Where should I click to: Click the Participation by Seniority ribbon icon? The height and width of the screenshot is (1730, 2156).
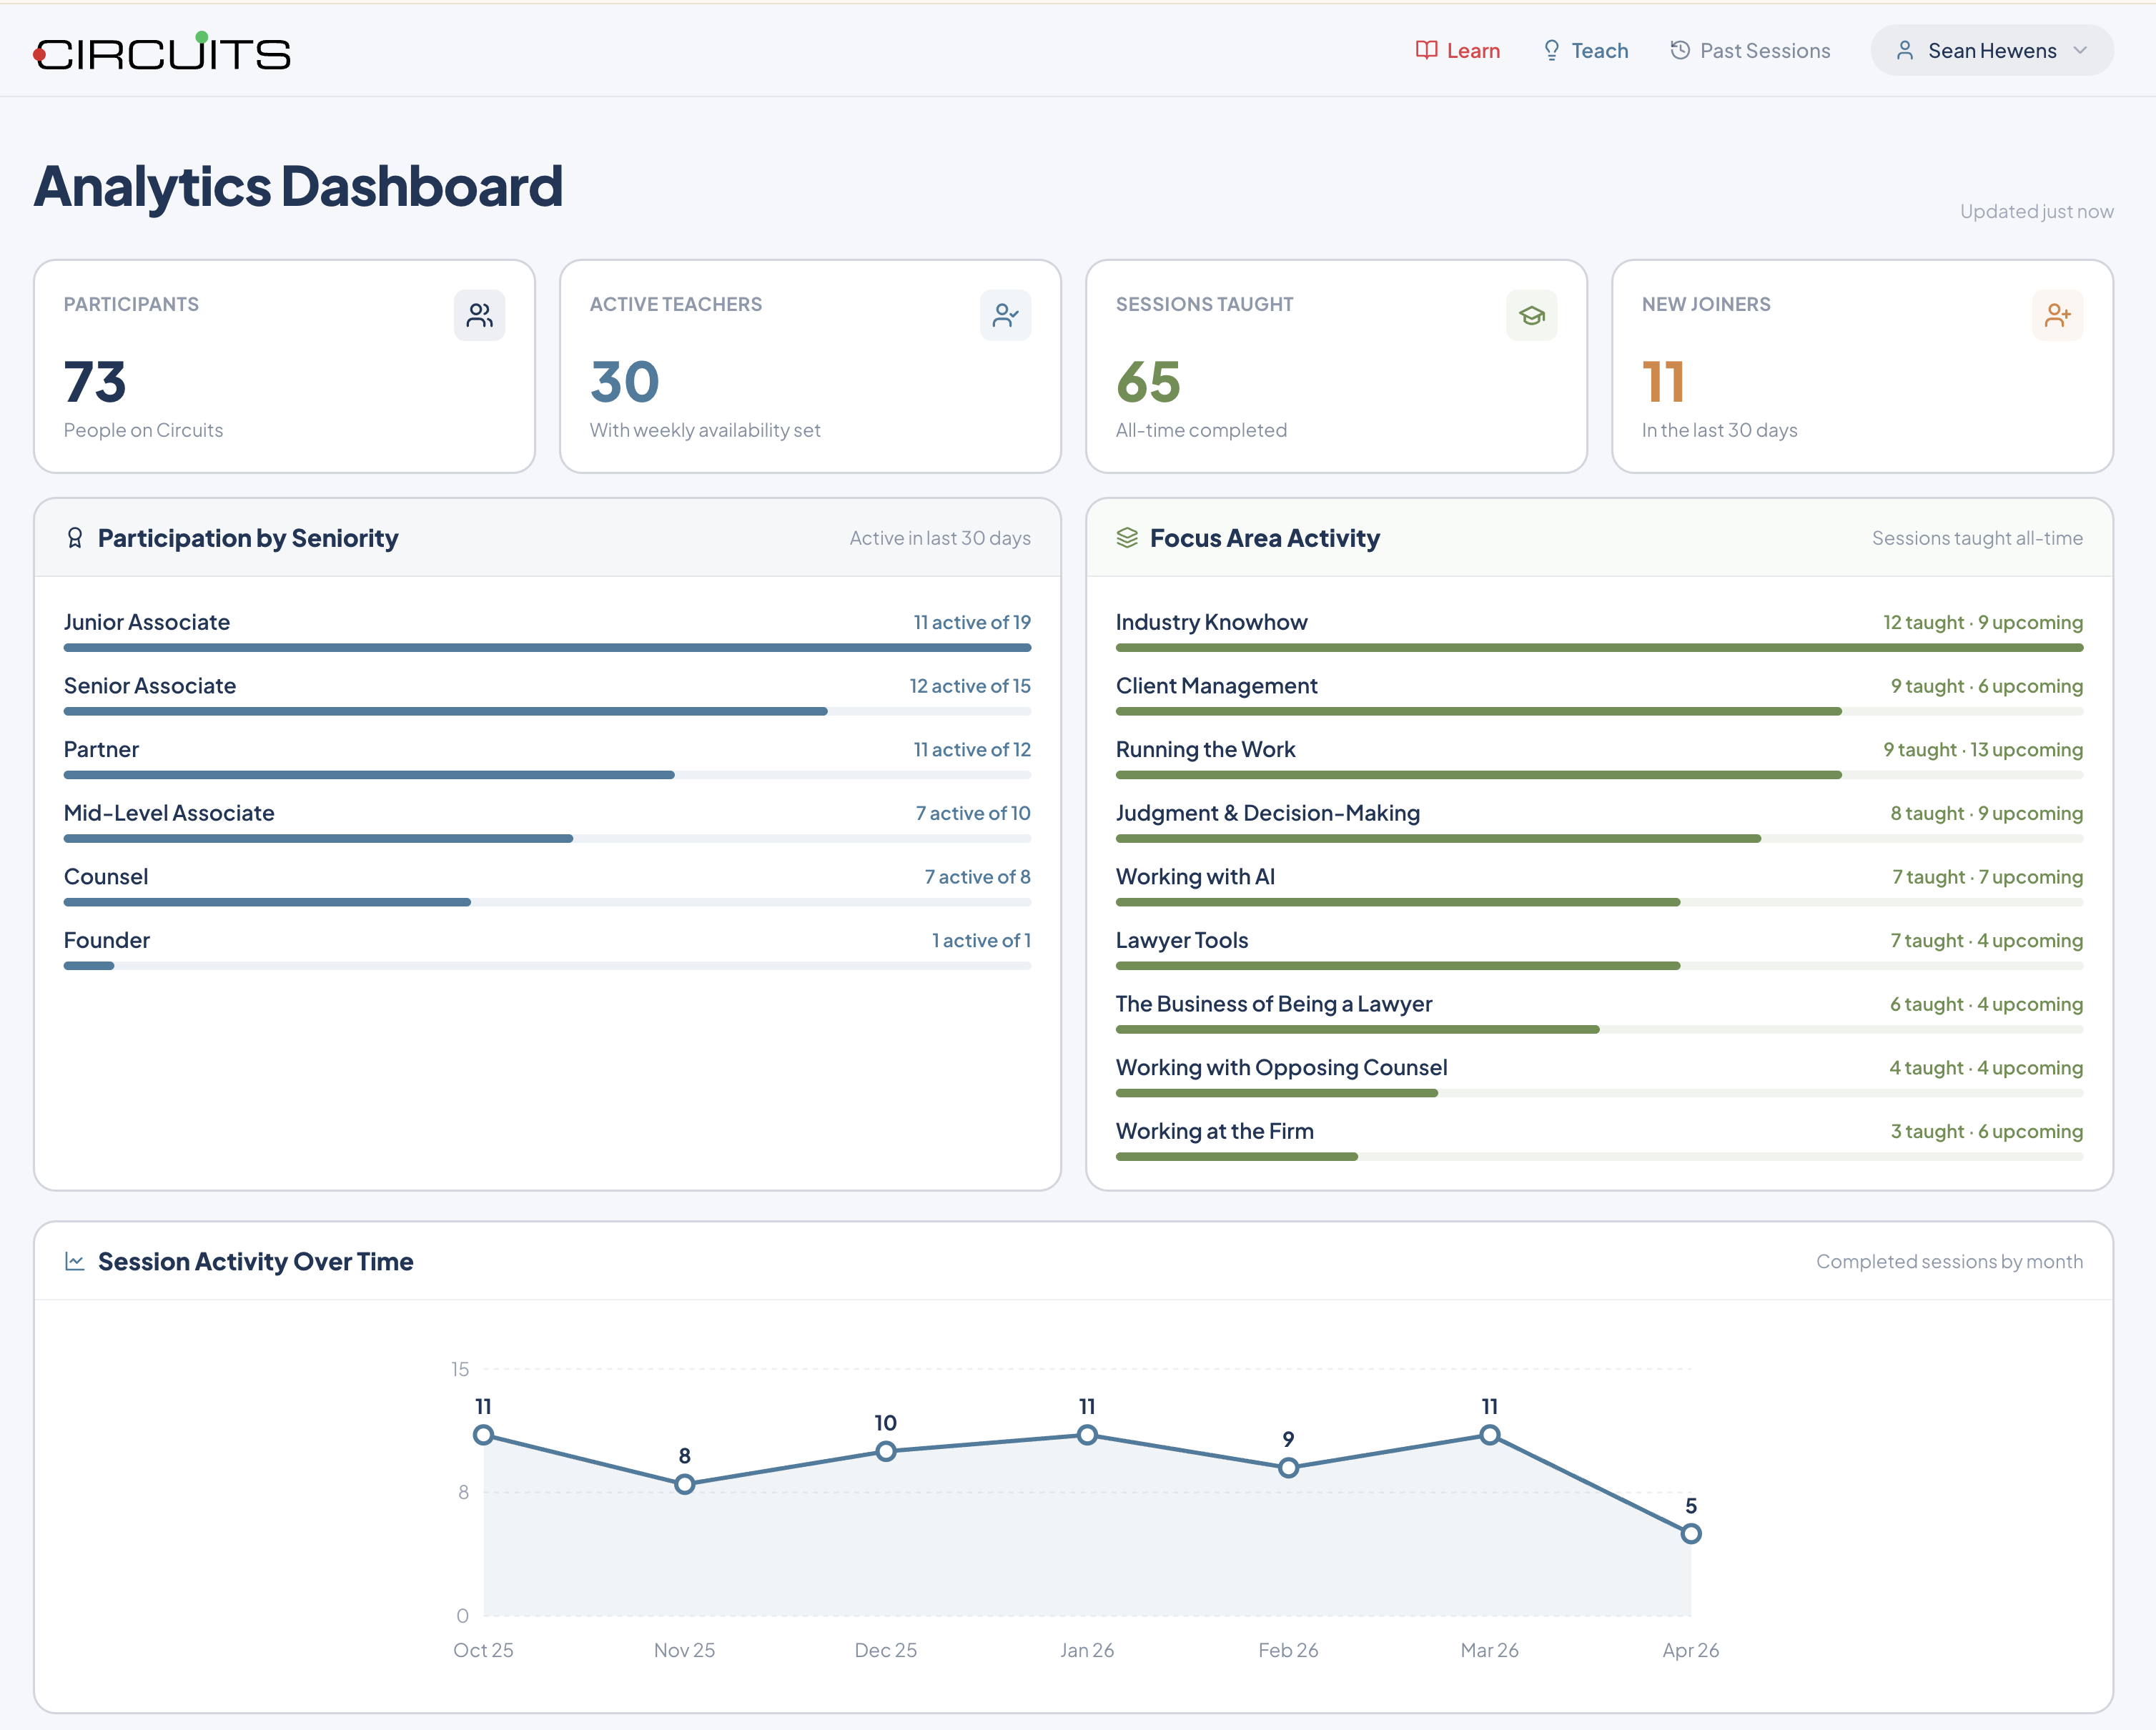click(75, 538)
